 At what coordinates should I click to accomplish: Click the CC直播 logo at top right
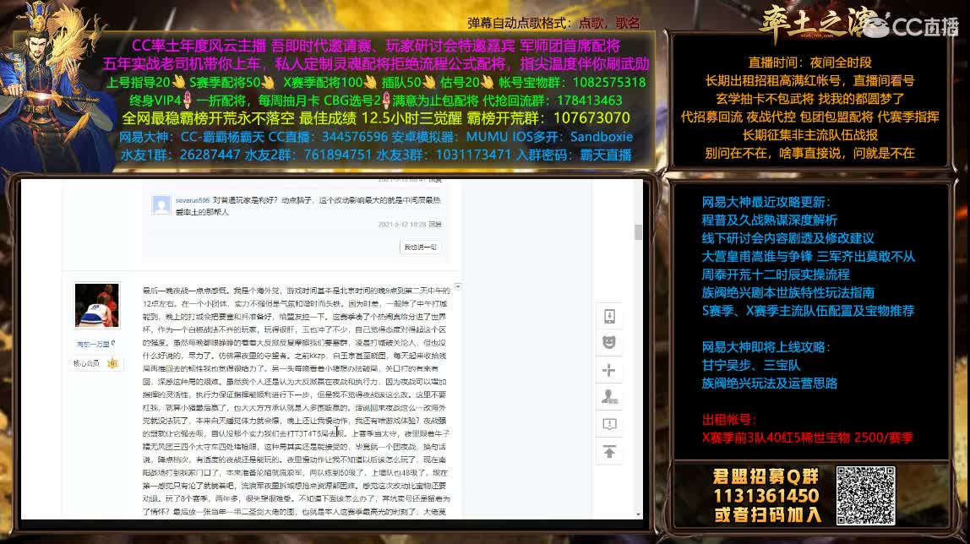910,26
